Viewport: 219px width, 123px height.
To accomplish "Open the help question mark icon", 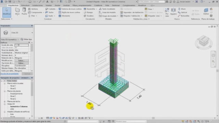I will 202,2.
